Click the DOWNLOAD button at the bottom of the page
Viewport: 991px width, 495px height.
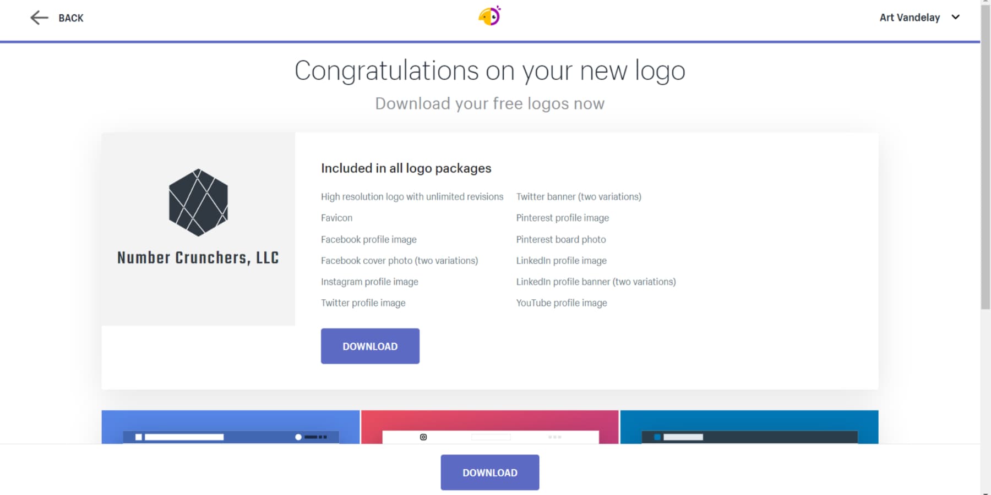pos(489,472)
